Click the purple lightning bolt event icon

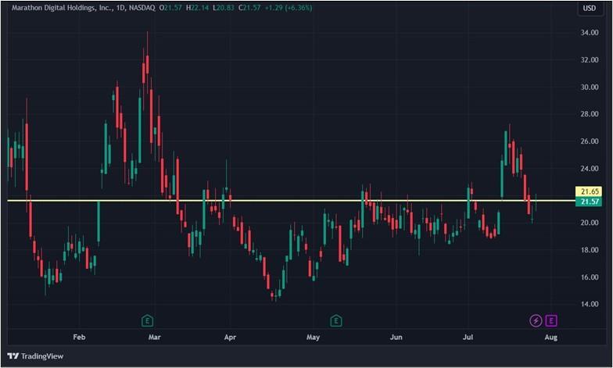(x=536, y=320)
